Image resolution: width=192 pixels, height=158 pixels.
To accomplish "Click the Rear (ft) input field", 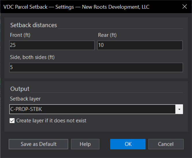I will click(140, 45).
